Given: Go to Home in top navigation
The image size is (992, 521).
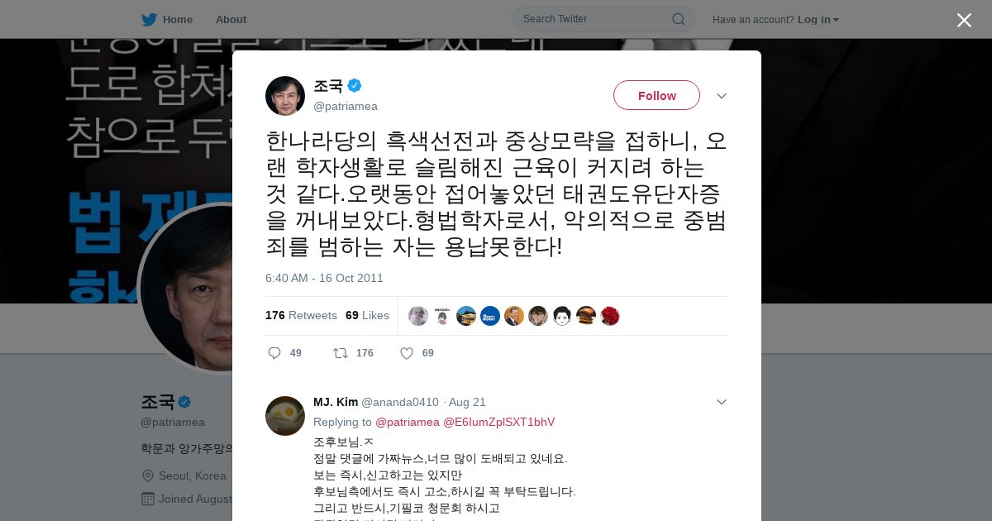Looking at the screenshot, I should [x=178, y=20].
